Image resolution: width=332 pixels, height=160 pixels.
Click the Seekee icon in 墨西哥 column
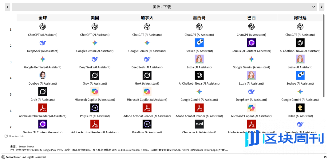coord(199,43)
